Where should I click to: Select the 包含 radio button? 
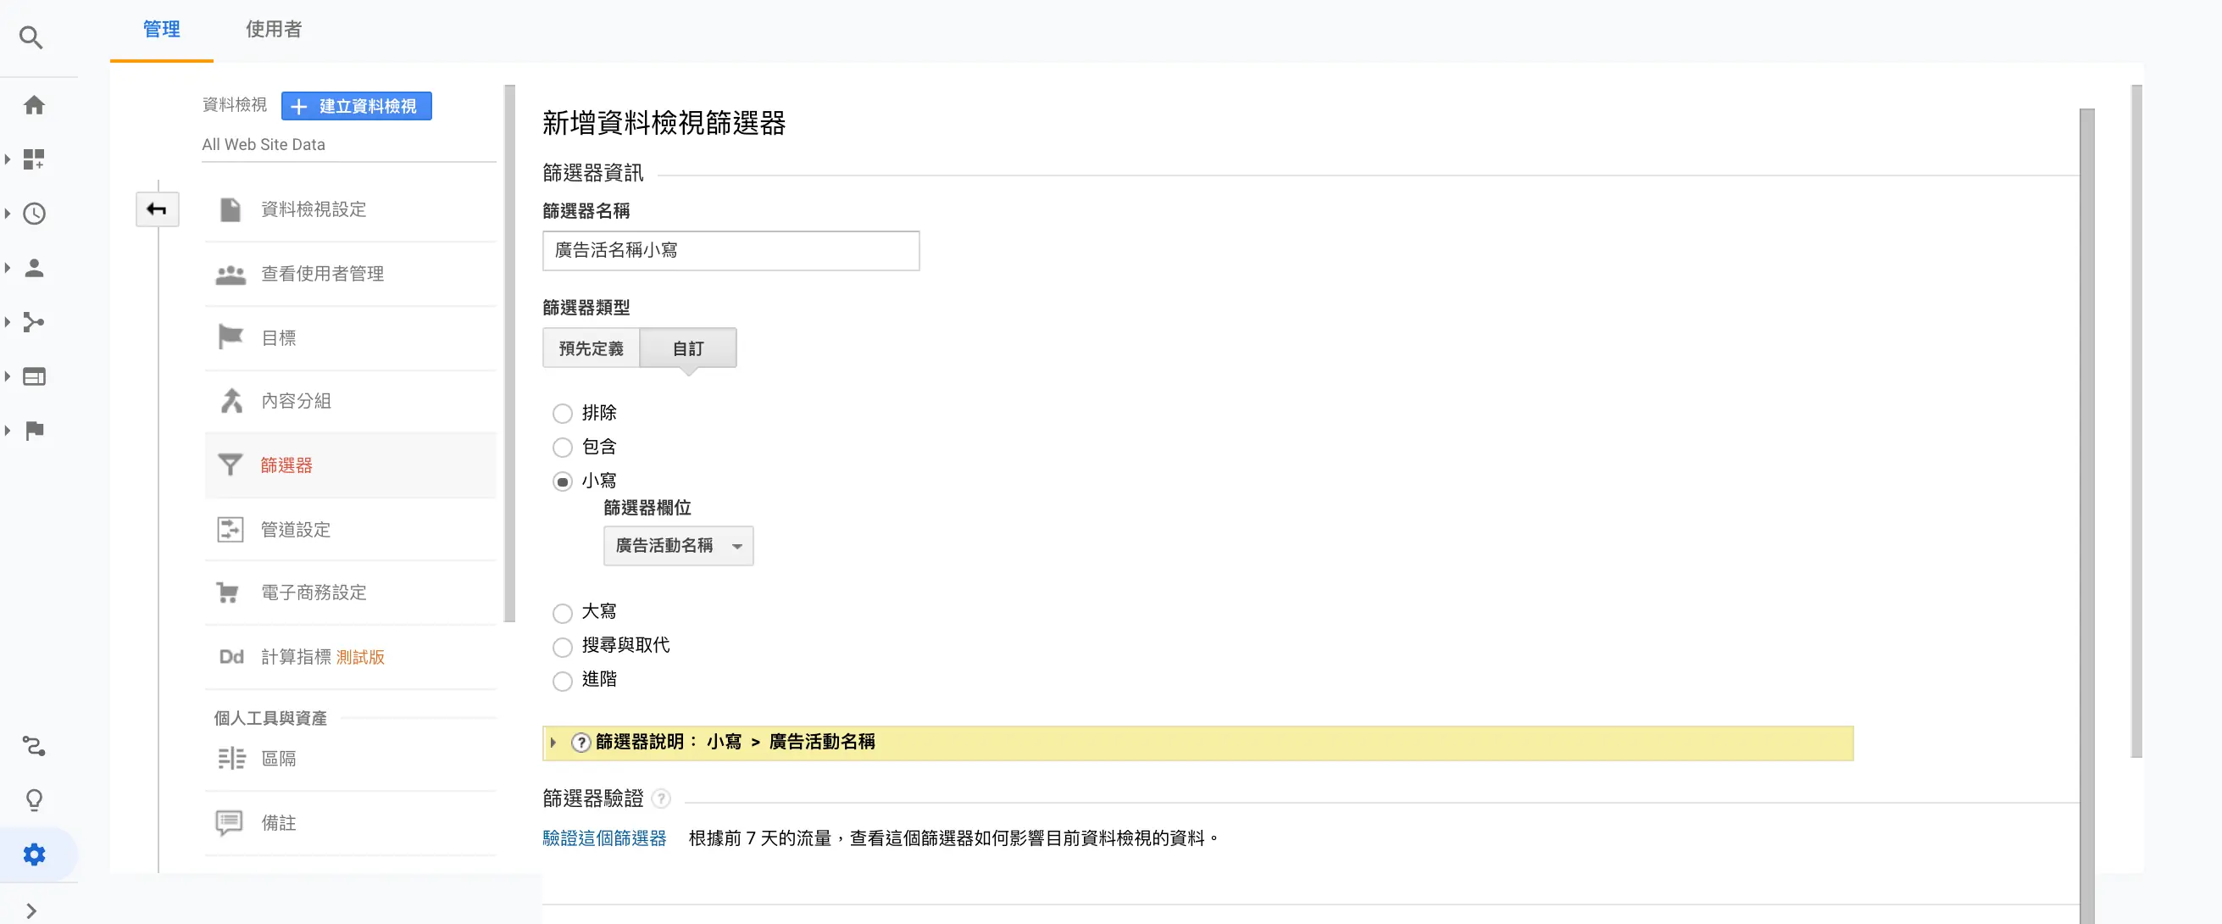(563, 447)
